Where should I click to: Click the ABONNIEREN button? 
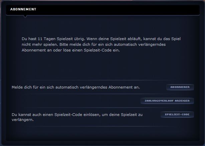[x=180, y=87]
